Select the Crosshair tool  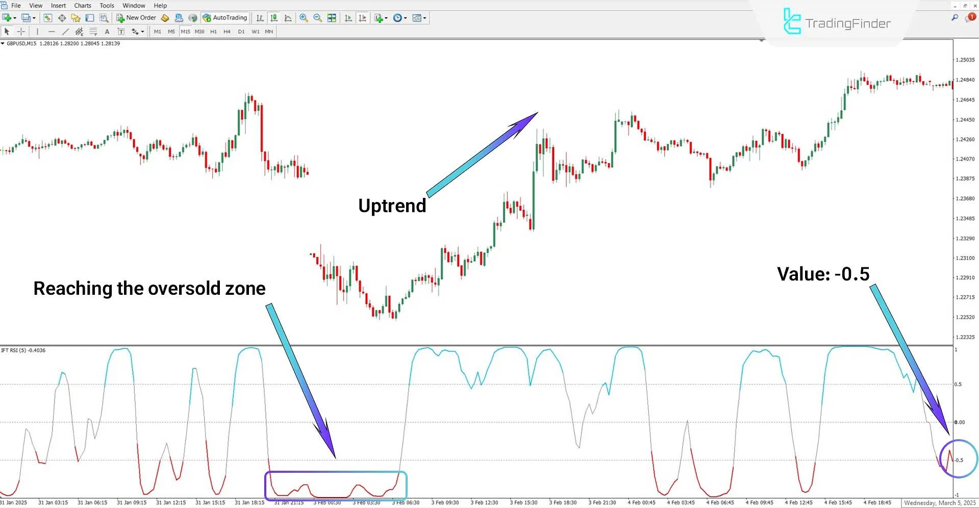tap(21, 31)
